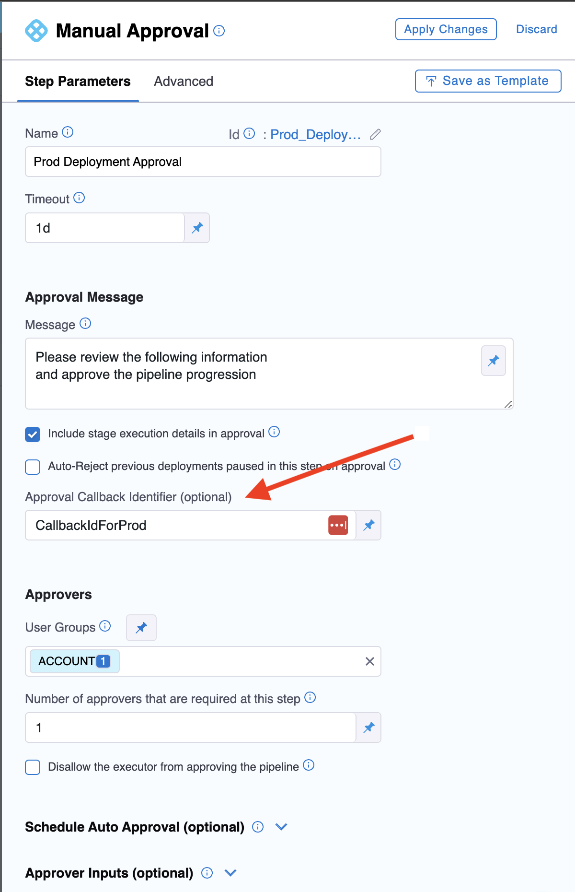Clear the User Groups selection with X

click(x=370, y=661)
